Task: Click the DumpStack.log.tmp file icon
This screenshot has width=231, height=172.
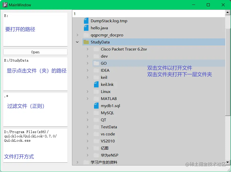Action: click(86, 21)
